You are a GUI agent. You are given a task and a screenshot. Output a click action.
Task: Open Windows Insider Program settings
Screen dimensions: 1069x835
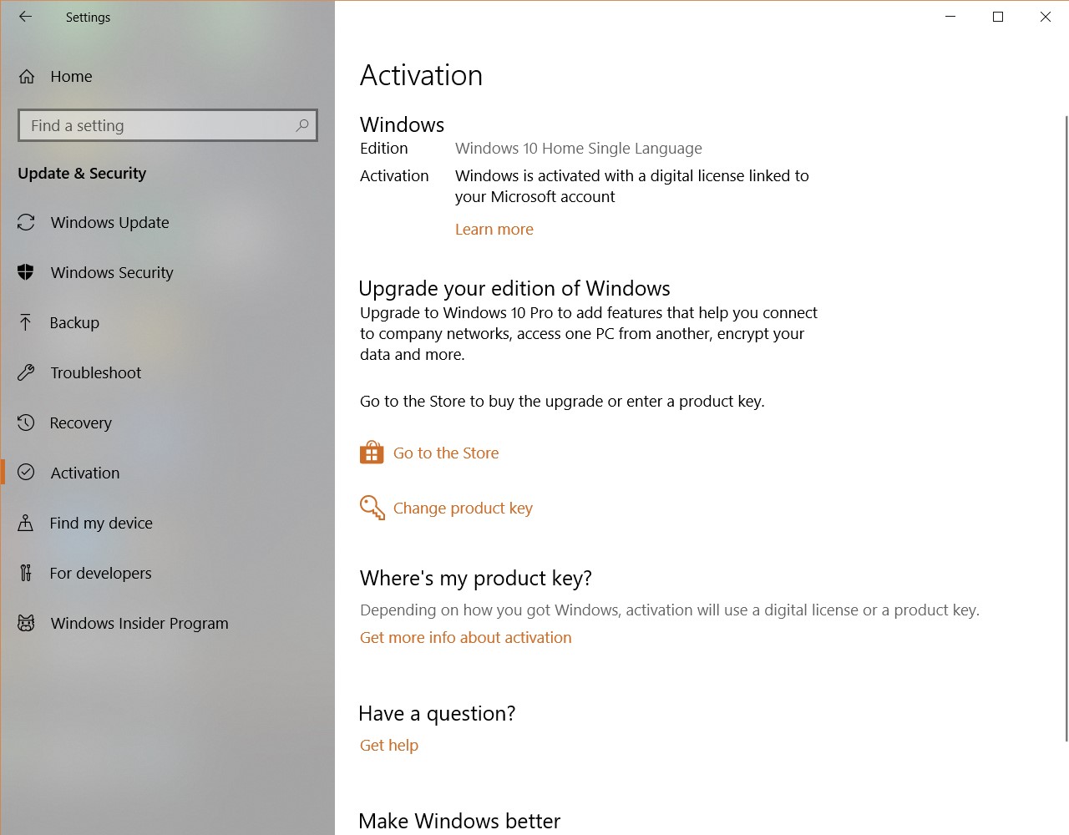(x=167, y=623)
